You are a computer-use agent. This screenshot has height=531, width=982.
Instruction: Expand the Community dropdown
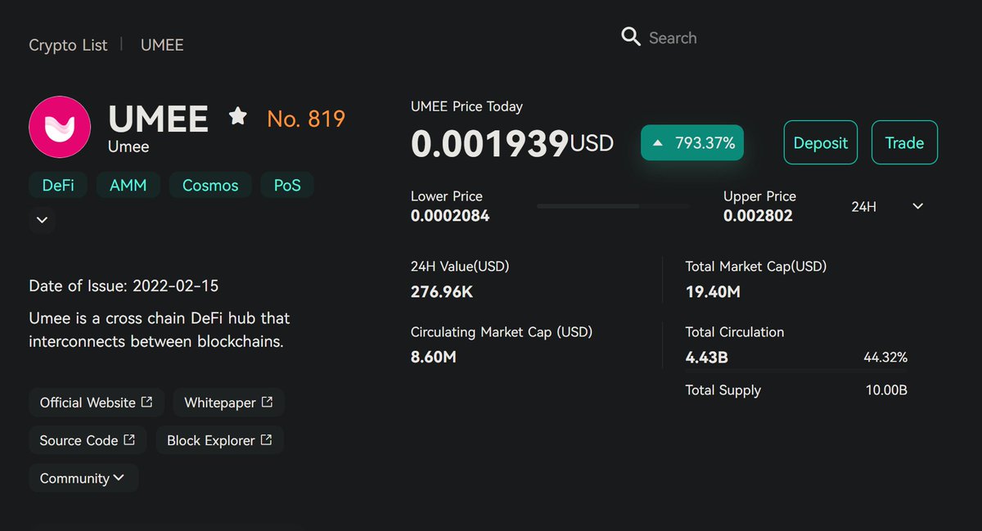(83, 478)
